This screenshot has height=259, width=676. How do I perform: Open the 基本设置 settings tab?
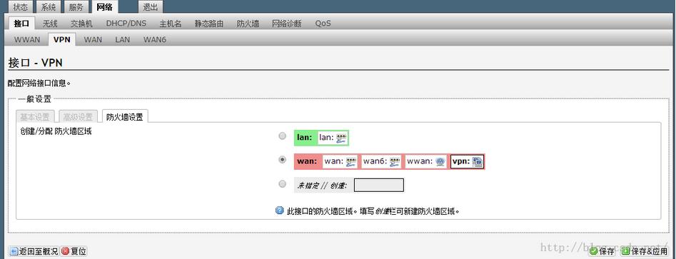pos(36,117)
